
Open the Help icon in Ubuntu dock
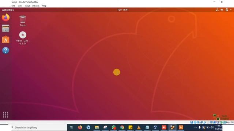pos(6,51)
